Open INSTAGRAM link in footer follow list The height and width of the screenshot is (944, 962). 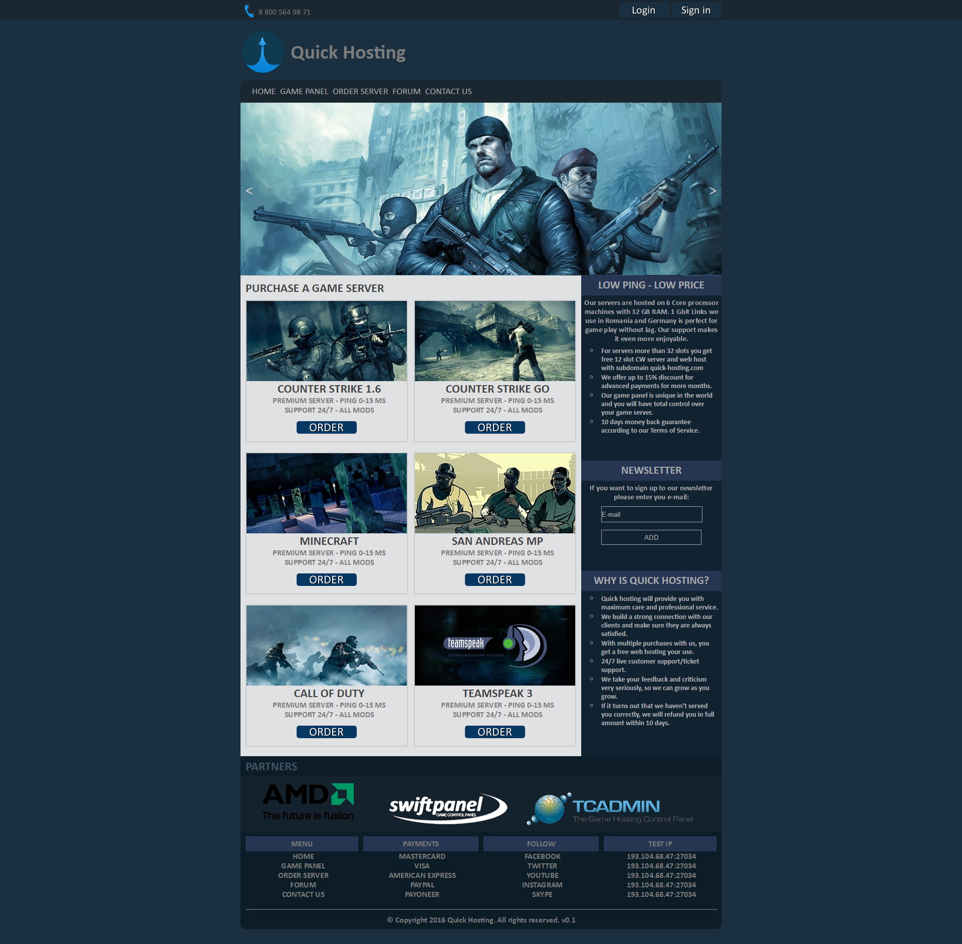click(x=542, y=885)
